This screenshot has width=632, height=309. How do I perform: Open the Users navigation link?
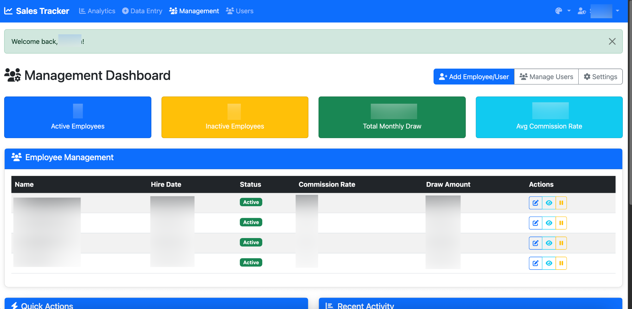240,11
